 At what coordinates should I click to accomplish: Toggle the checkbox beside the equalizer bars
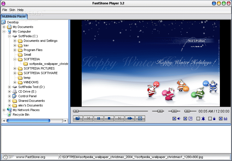[x=221, y=119]
